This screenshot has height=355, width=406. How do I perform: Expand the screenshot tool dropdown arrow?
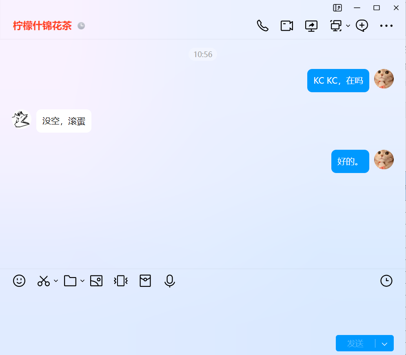(x=56, y=282)
